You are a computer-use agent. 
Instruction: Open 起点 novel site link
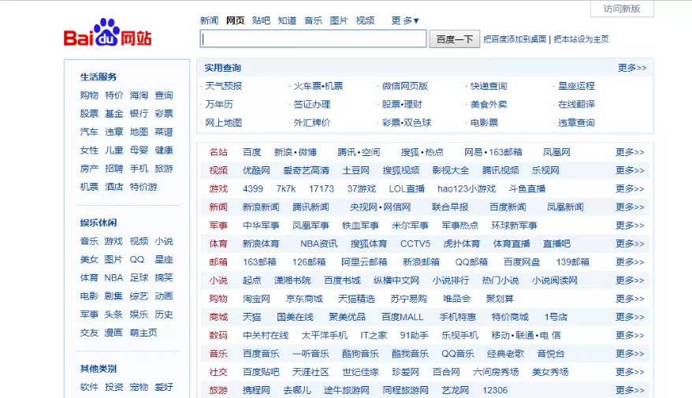coord(252,281)
